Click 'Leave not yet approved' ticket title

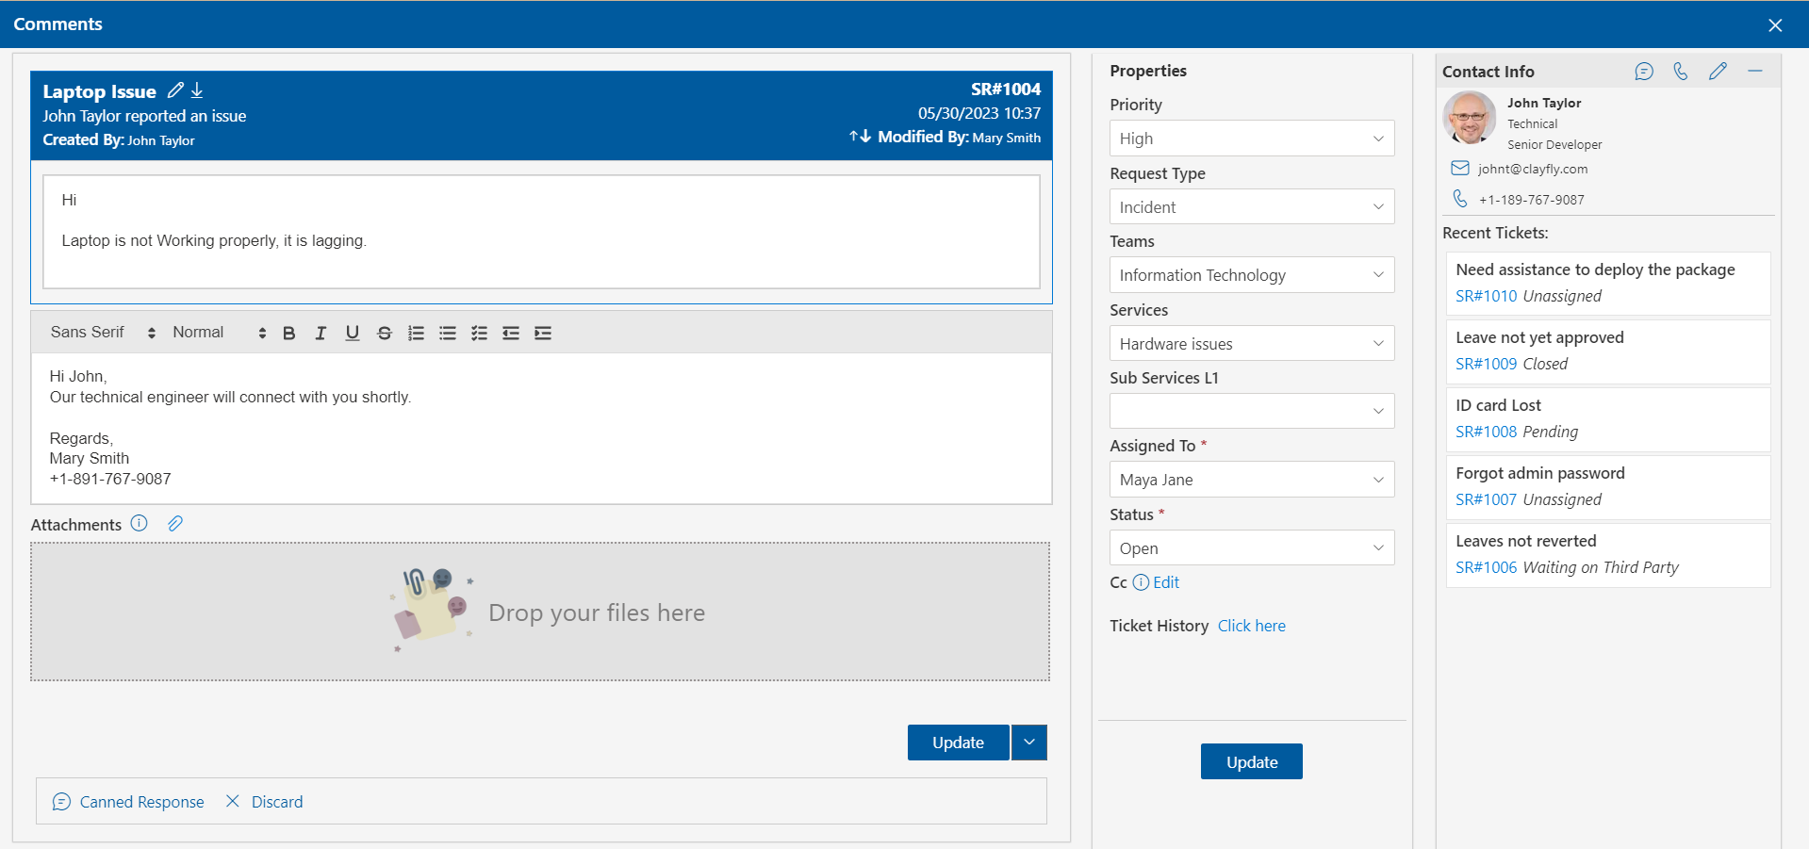point(1539,337)
